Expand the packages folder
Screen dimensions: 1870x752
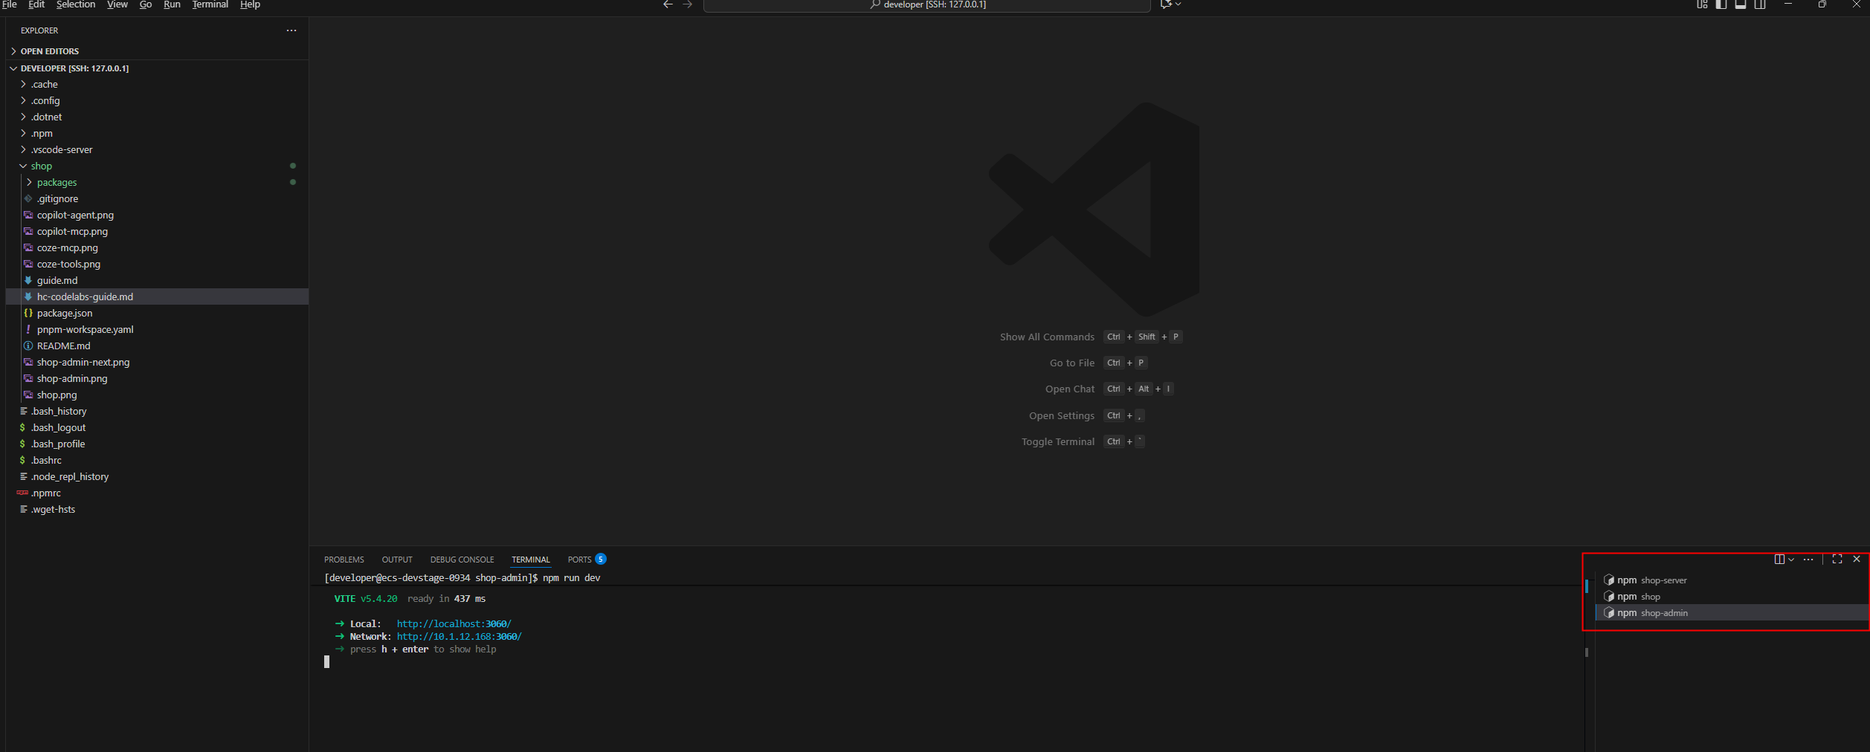[57, 183]
